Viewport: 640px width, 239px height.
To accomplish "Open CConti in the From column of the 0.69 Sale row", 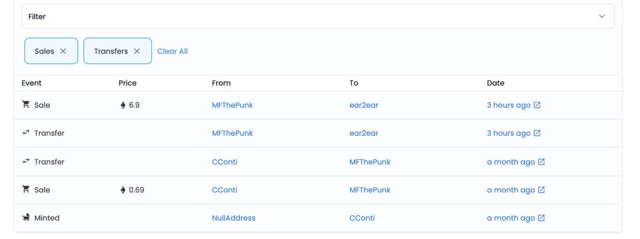I will click(225, 190).
